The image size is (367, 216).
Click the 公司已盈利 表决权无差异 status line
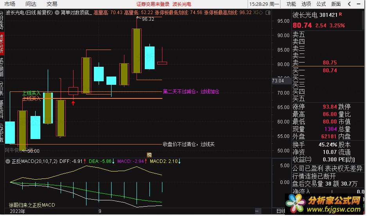(x=327, y=169)
